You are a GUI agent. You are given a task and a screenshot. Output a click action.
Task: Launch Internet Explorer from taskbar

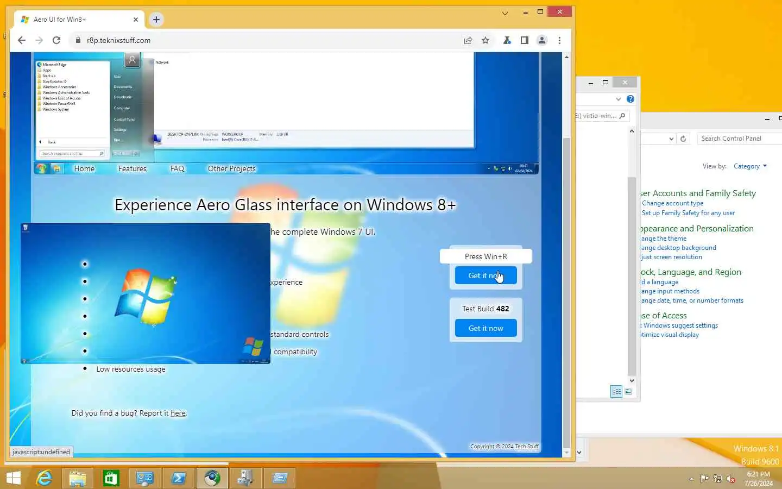(x=44, y=478)
